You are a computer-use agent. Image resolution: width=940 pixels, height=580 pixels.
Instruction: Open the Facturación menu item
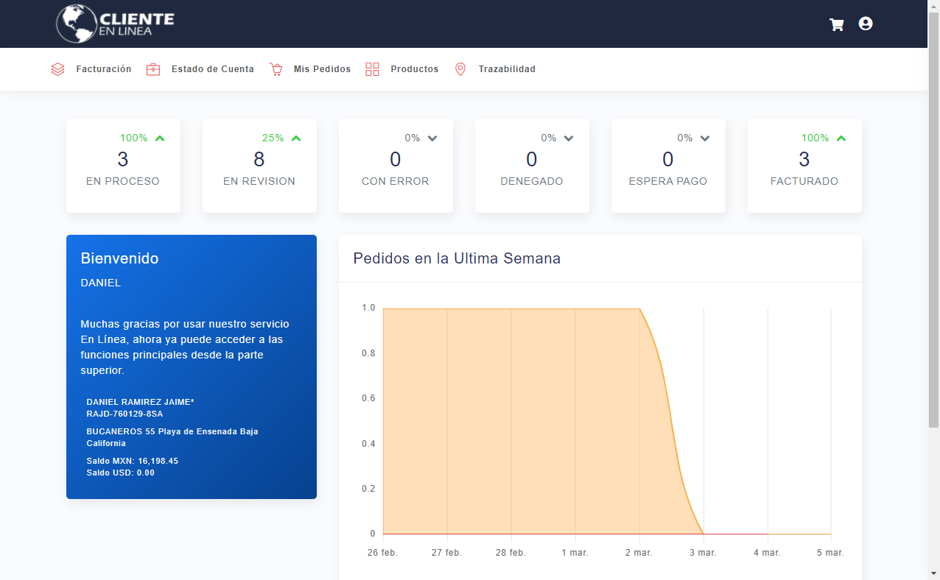point(103,68)
